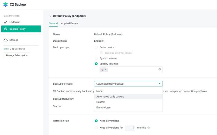
Task: Click the back arrow beside Default Policy
Action: (x=50, y=16)
